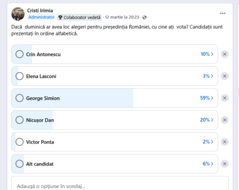Choose the Nicușor Dan radio button

pyautogui.click(x=19, y=120)
